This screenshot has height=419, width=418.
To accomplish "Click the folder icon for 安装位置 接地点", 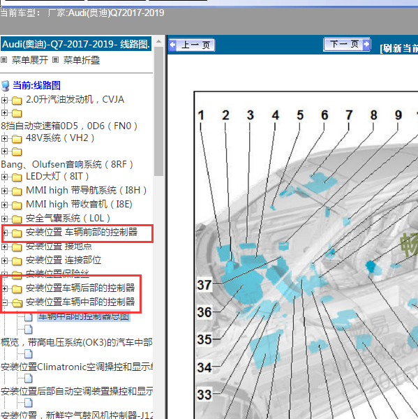I will click(17, 247).
